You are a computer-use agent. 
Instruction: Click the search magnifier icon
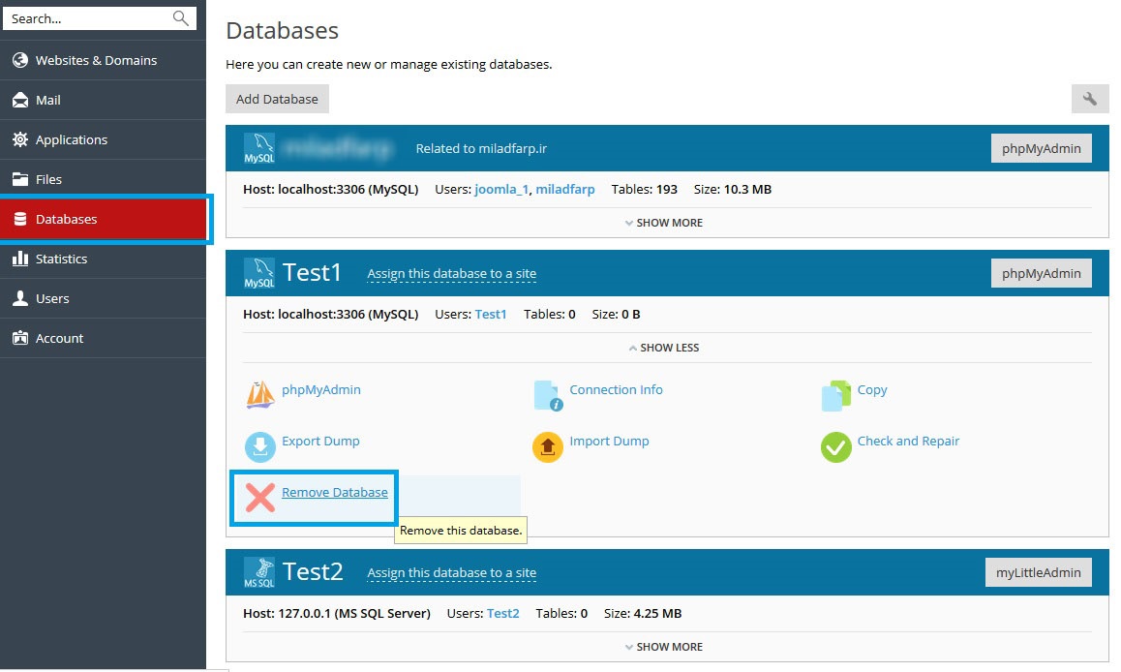pos(180,18)
